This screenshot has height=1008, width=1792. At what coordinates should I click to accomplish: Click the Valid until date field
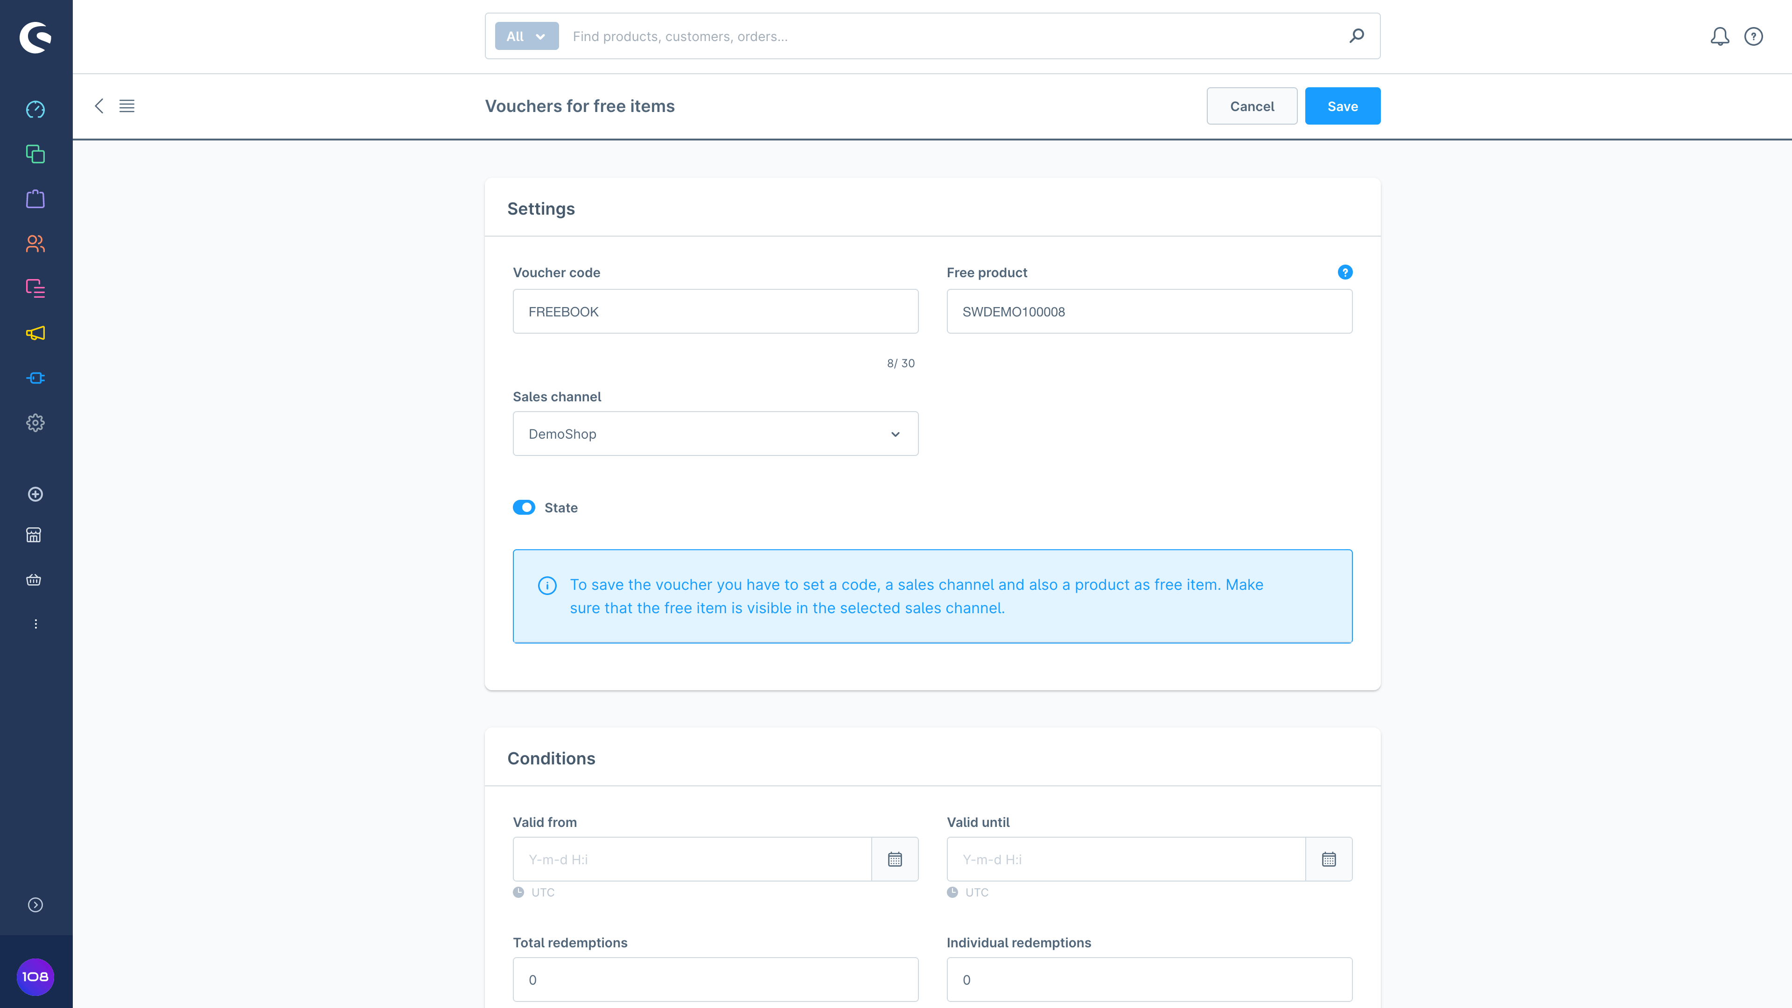[x=1126, y=859]
